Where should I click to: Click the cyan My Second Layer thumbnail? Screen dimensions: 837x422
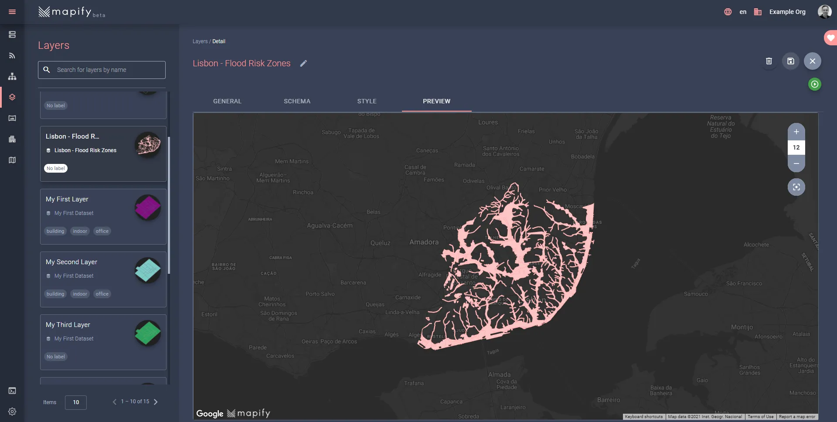[148, 270]
